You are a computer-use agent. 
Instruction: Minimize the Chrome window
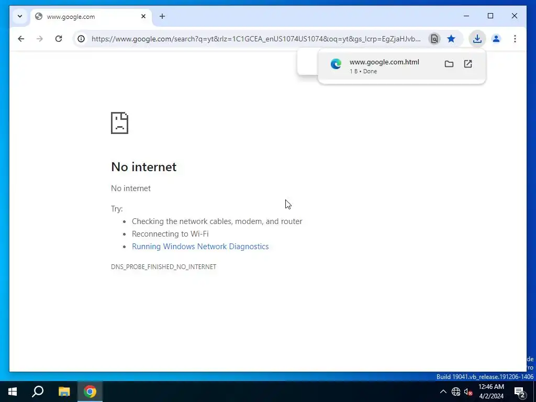point(466,16)
